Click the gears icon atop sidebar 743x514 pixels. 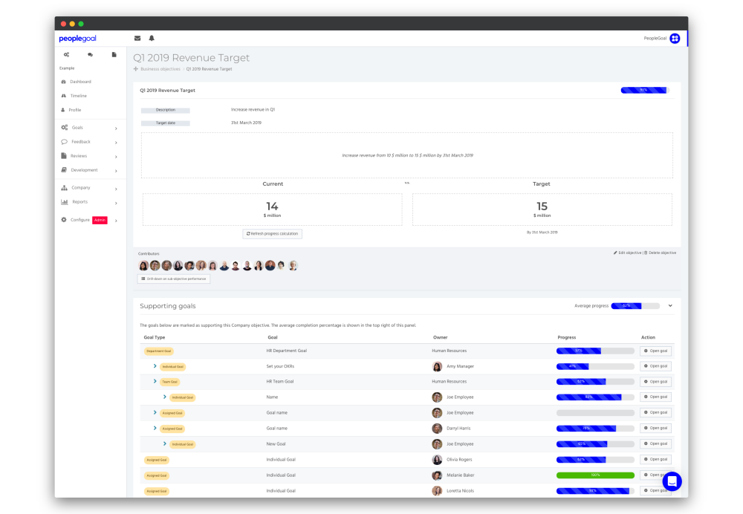pos(66,54)
